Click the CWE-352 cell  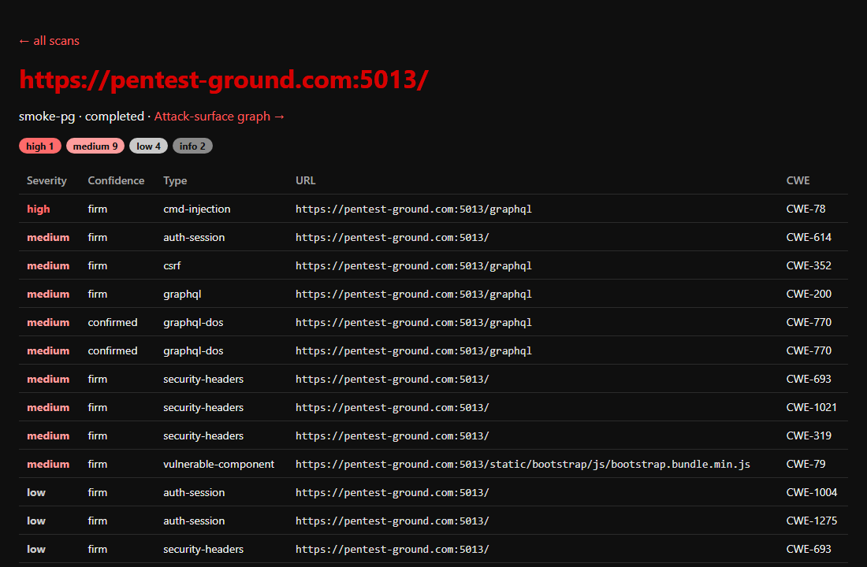809,266
